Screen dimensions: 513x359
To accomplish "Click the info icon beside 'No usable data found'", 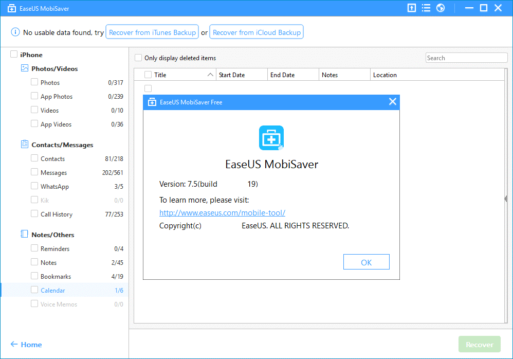I will click(x=15, y=32).
